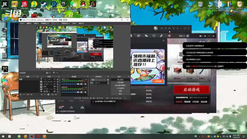
Task: Move the selected source up
Action: 52,95
